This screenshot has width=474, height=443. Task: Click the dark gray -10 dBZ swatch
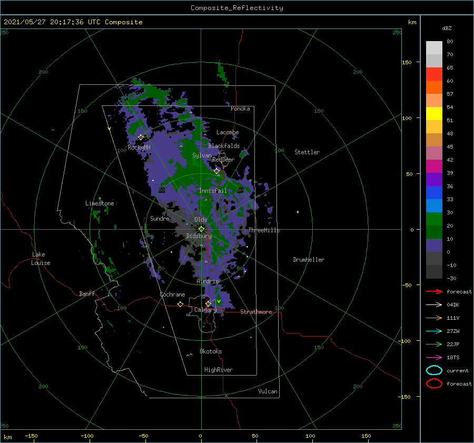click(434, 271)
